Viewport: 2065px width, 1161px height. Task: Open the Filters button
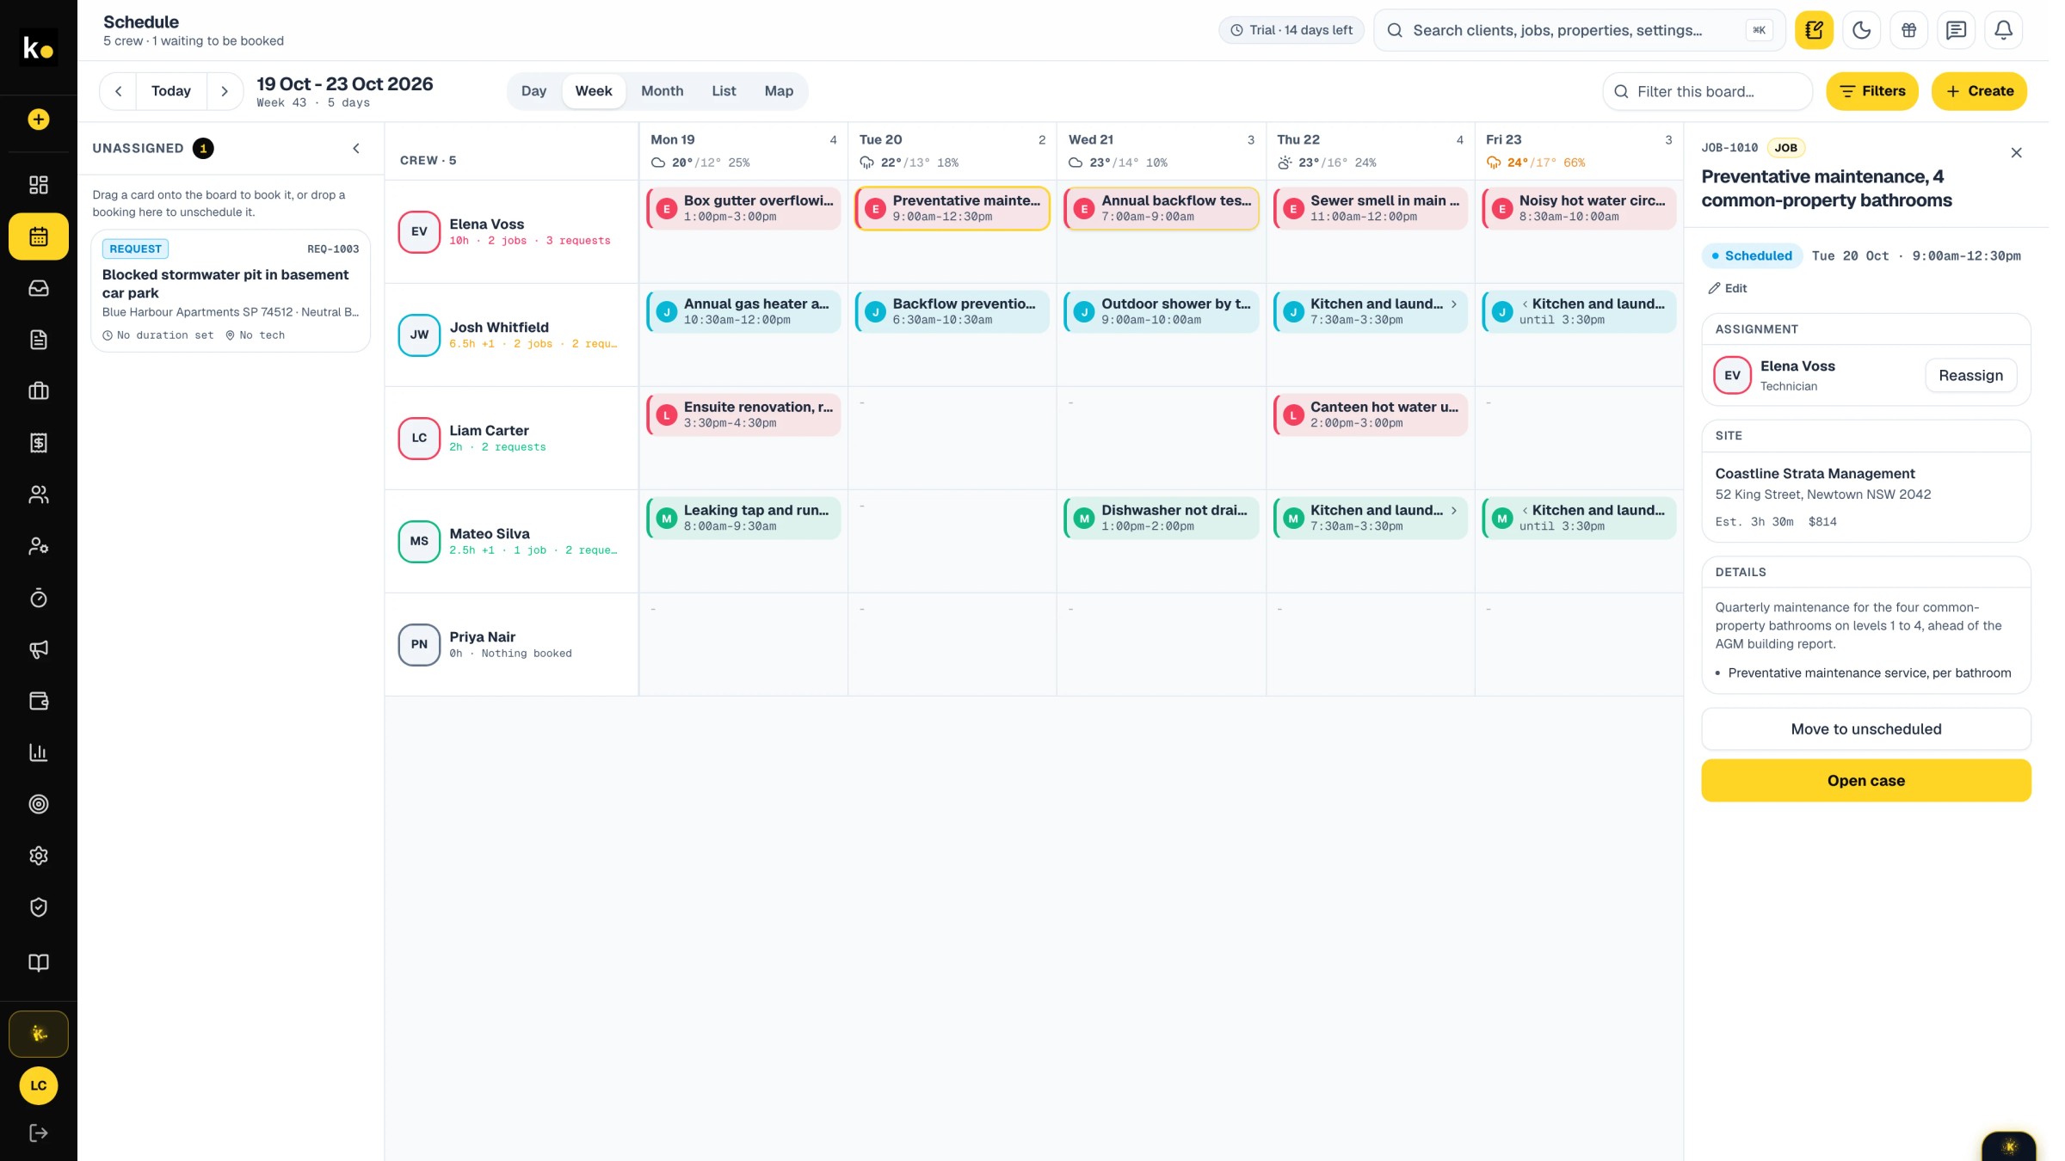[x=1872, y=91]
